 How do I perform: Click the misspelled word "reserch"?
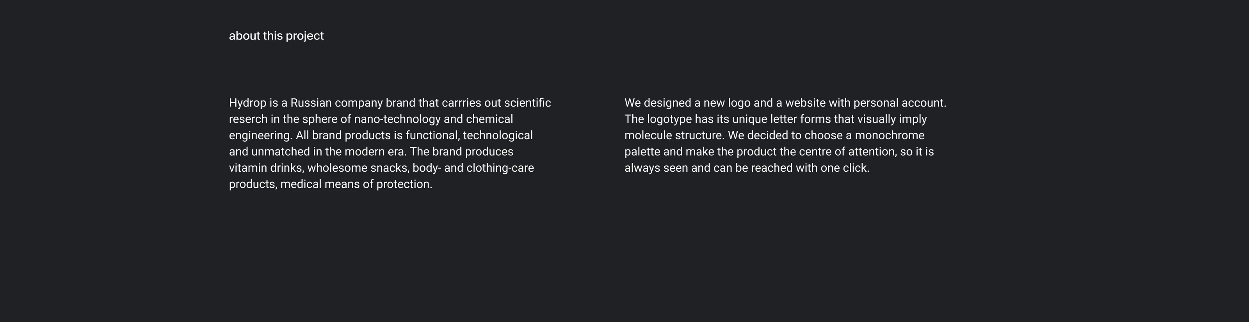pos(248,119)
